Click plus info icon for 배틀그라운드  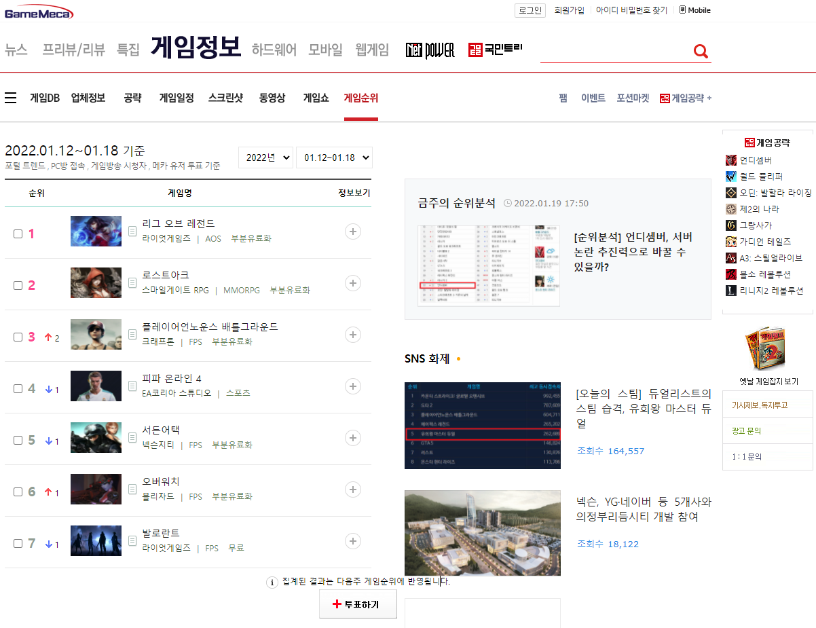coord(352,335)
